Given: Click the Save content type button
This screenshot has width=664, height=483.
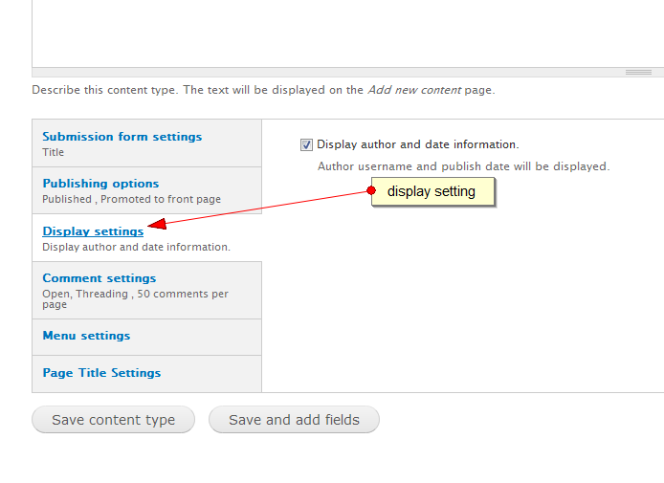Looking at the screenshot, I should tap(114, 420).
